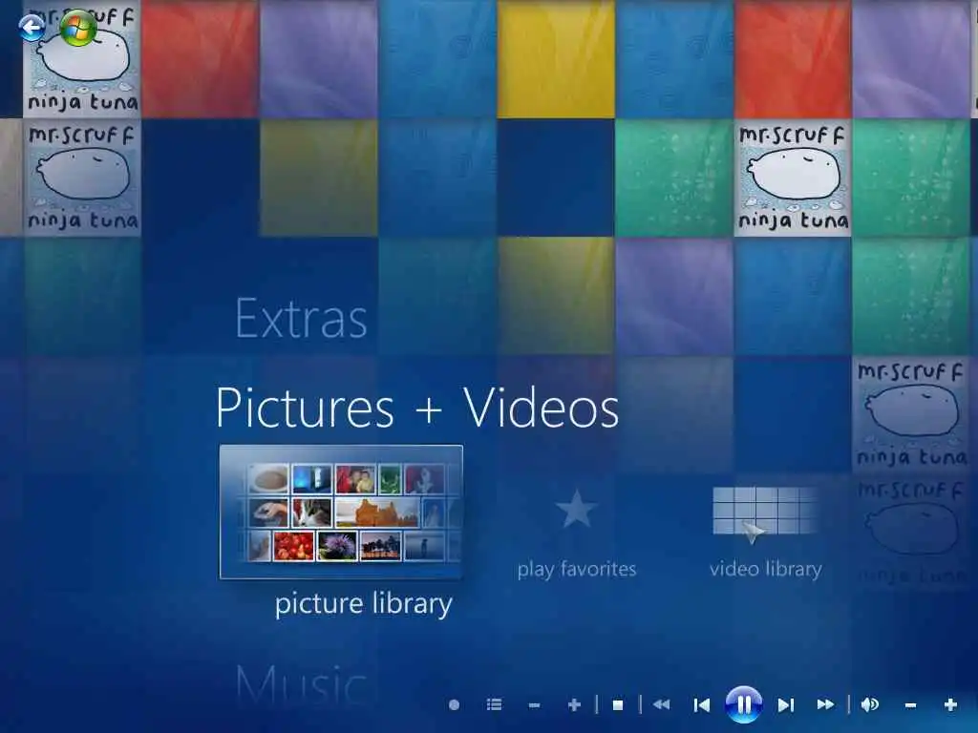Click the record dot in transport bar

coord(454,705)
